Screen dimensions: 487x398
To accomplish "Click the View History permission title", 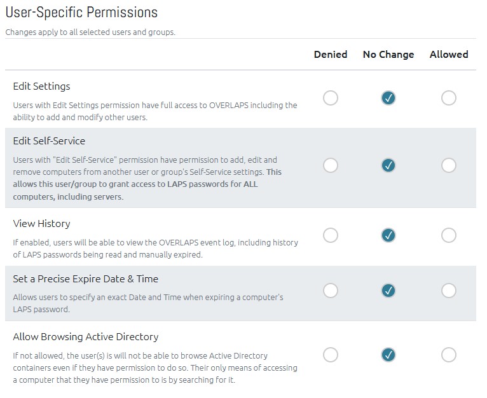I will point(41,224).
